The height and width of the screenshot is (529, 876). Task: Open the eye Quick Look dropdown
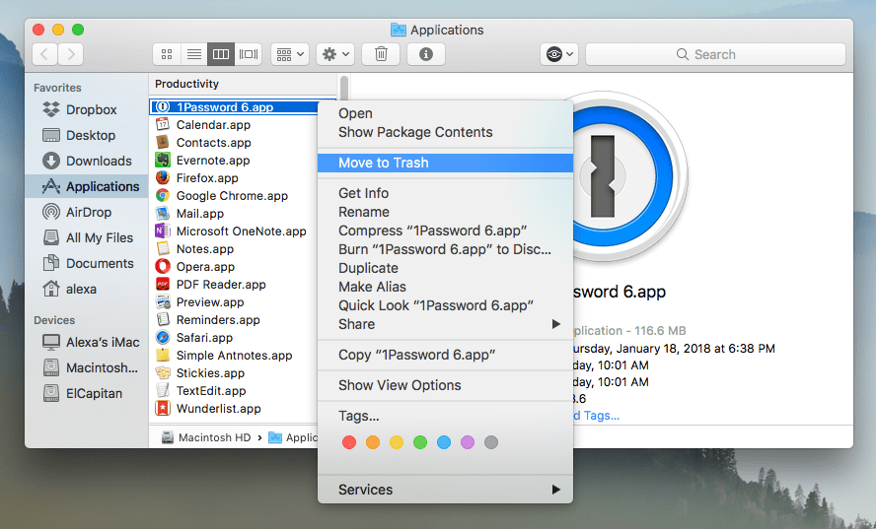click(559, 54)
